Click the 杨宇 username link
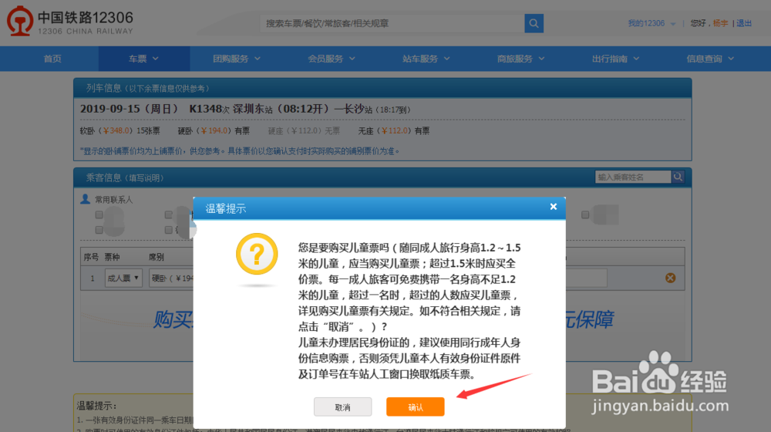This screenshot has height=432, width=771. (720, 23)
